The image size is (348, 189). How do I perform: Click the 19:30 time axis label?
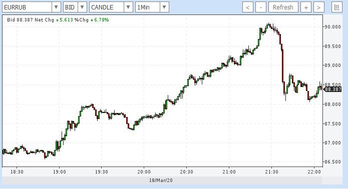[x=102, y=172]
